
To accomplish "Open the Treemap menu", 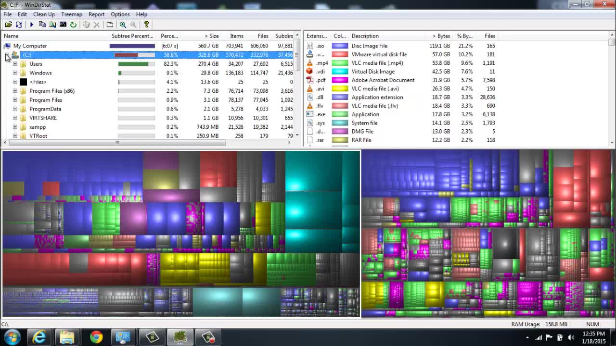I will click(x=72, y=14).
